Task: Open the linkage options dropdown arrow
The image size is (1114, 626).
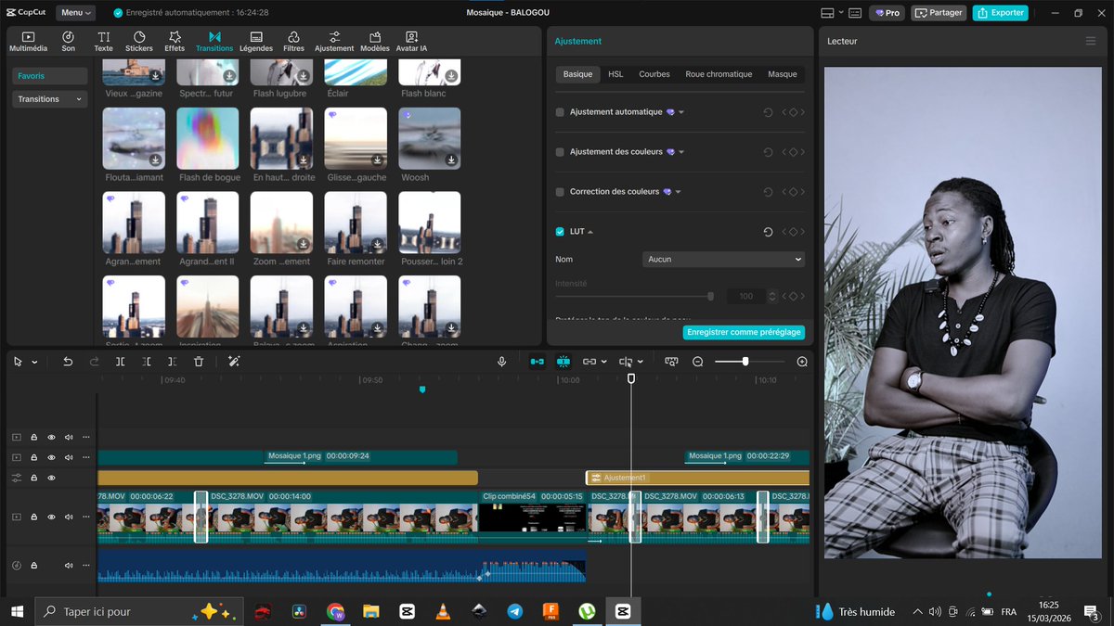Action: tap(604, 362)
